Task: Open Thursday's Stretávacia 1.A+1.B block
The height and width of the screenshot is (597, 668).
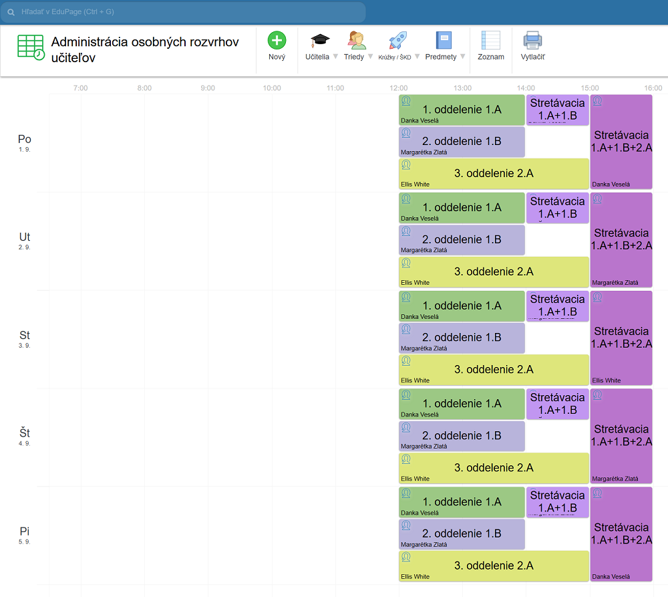Action: (557, 404)
